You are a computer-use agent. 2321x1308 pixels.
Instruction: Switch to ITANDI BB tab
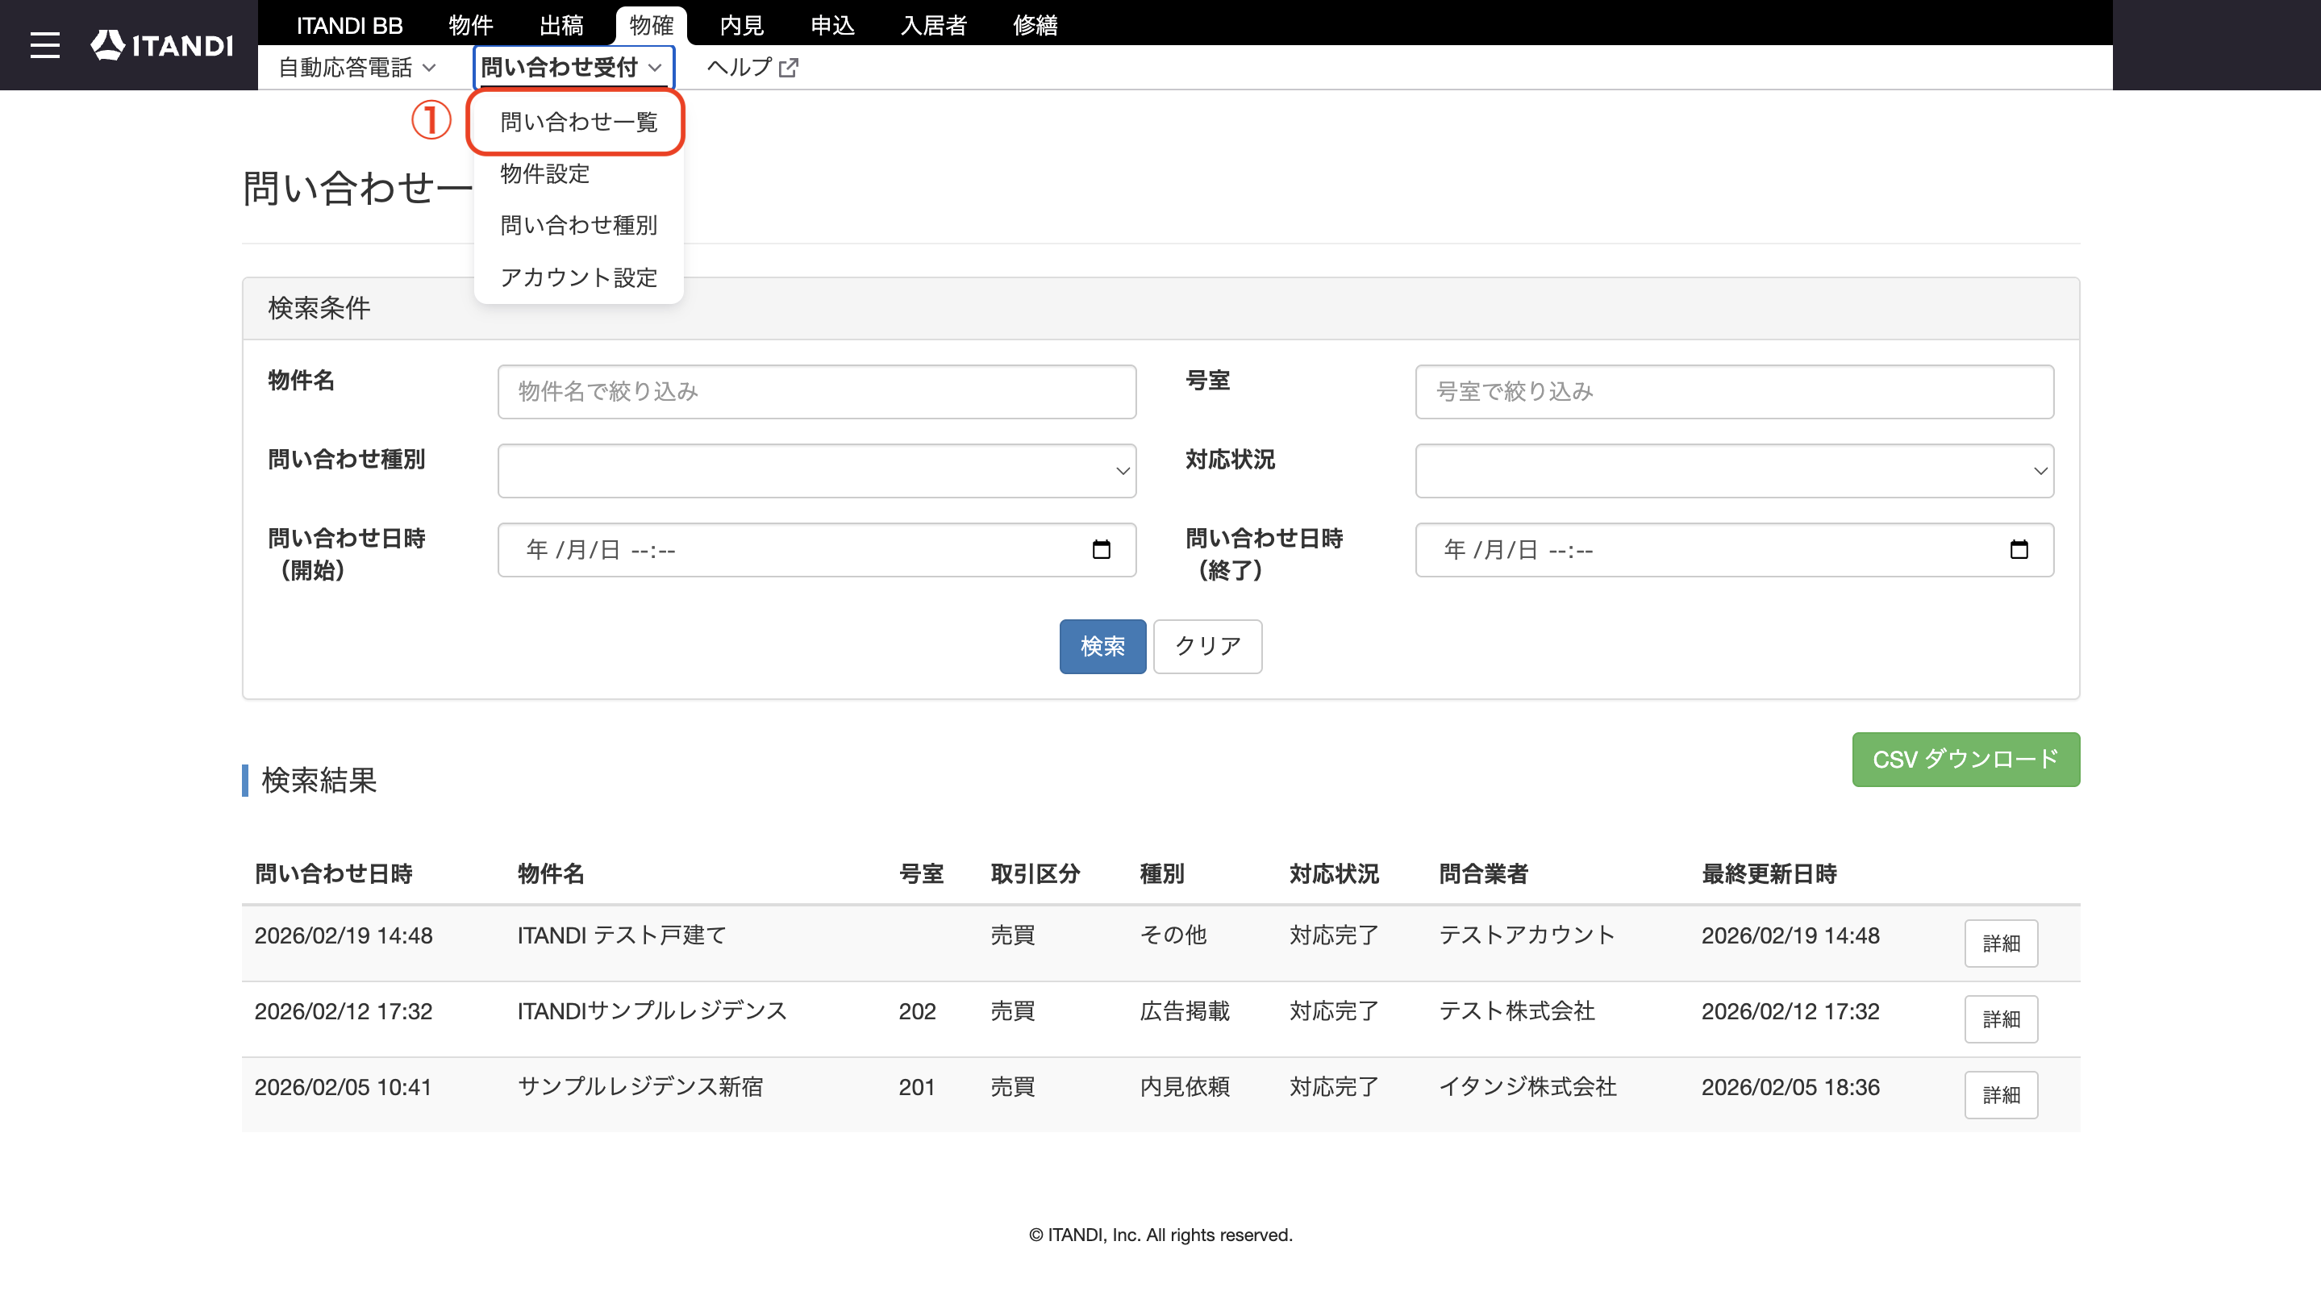349,25
